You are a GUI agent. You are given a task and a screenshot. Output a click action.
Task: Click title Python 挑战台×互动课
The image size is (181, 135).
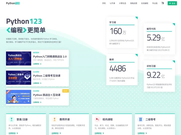coord(47,95)
